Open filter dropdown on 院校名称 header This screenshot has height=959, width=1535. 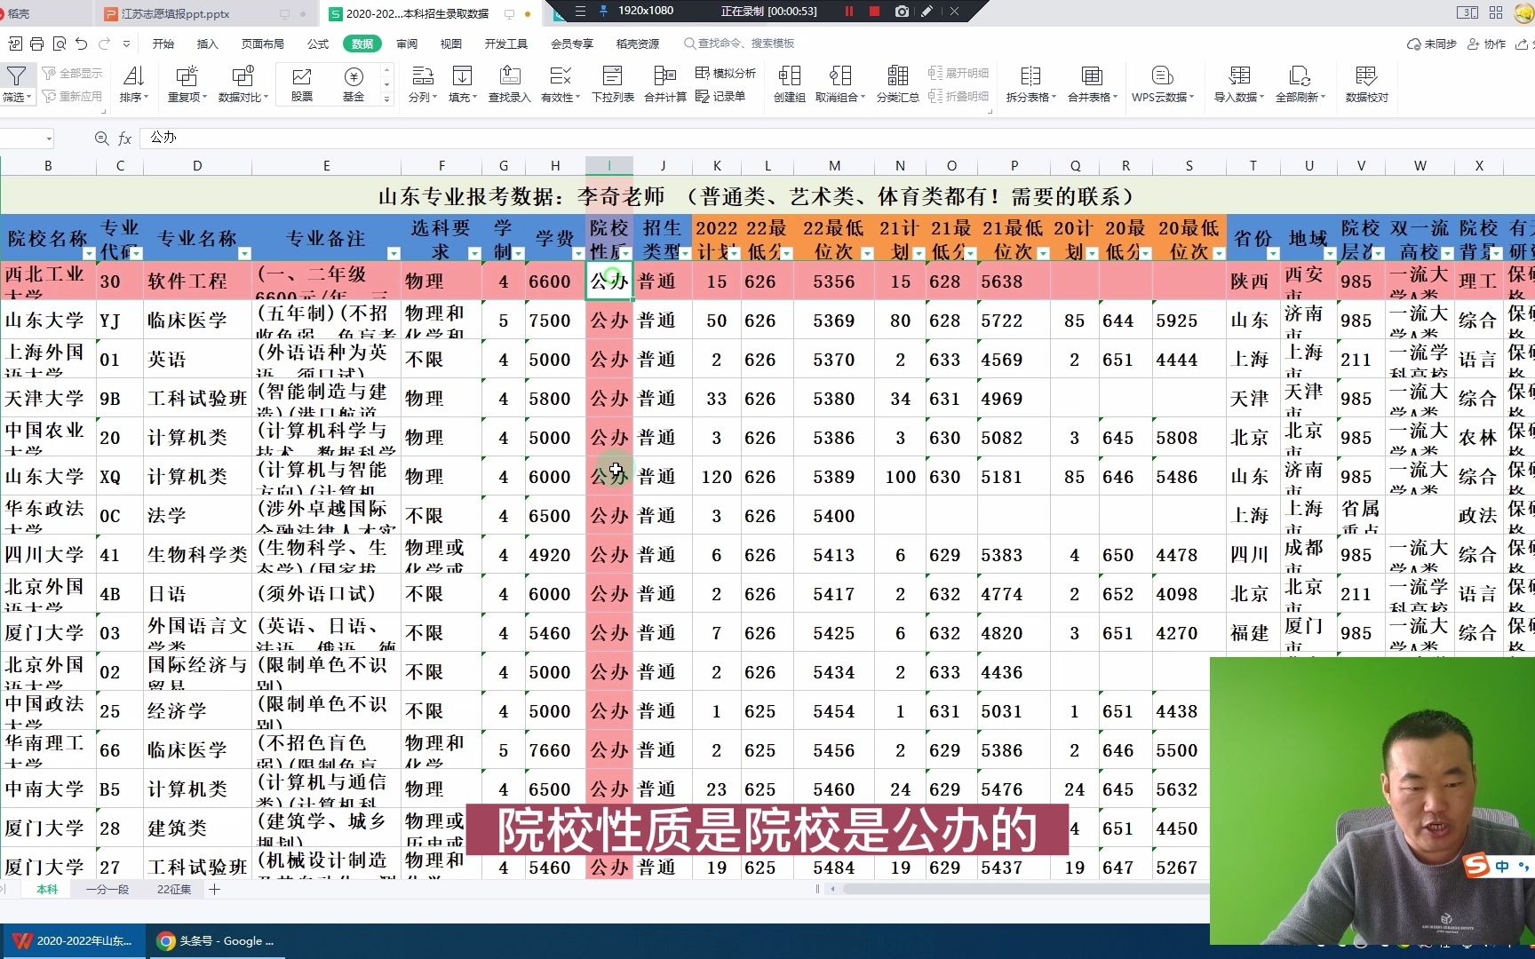[89, 254]
